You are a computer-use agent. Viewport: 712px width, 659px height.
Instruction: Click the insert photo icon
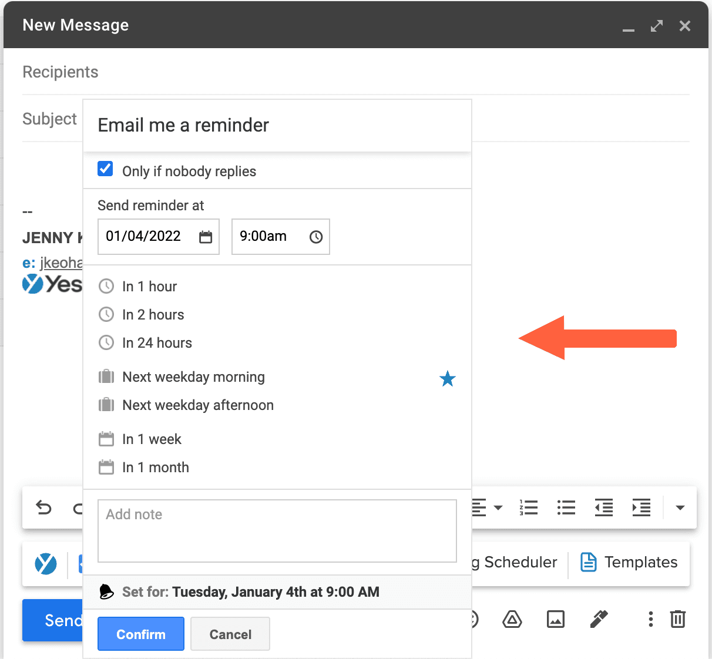click(555, 619)
